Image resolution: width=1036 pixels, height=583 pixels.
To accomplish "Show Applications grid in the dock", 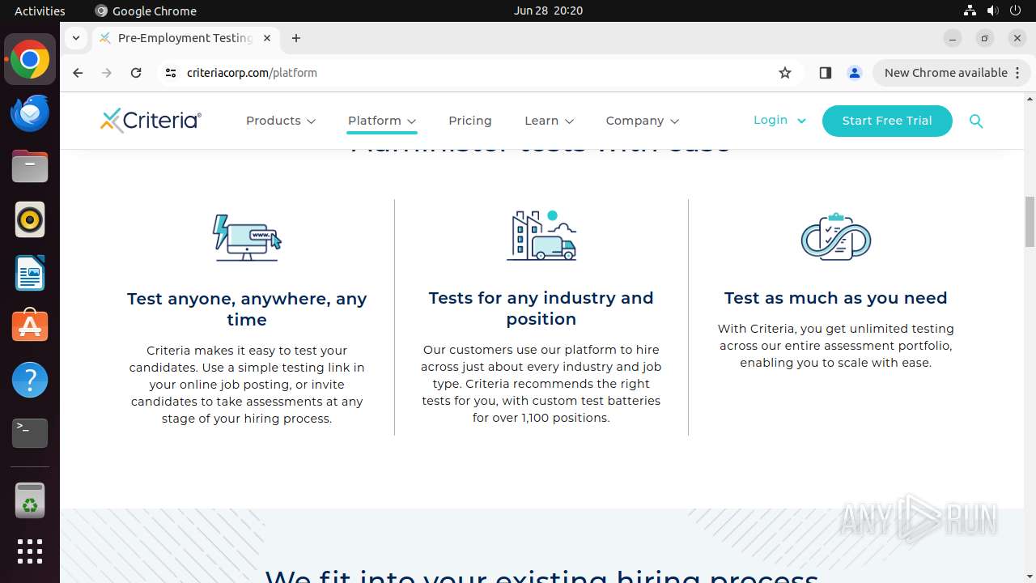I will (x=30, y=551).
